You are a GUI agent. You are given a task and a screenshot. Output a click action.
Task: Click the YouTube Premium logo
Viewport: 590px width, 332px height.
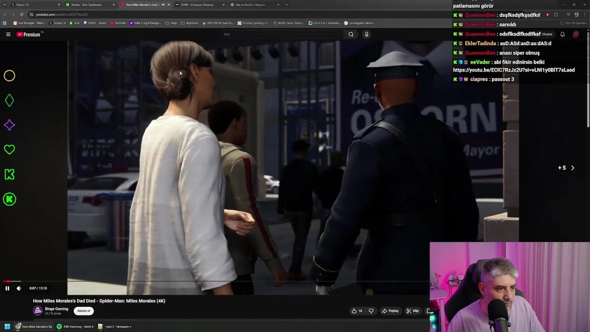[29, 34]
